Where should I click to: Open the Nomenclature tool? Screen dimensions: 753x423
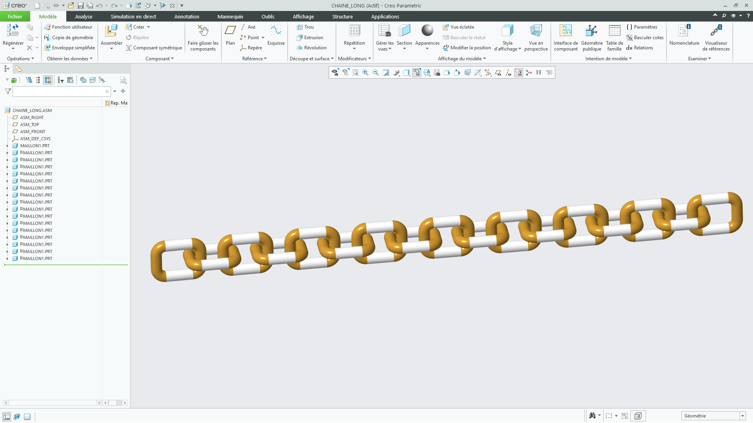click(684, 35)
